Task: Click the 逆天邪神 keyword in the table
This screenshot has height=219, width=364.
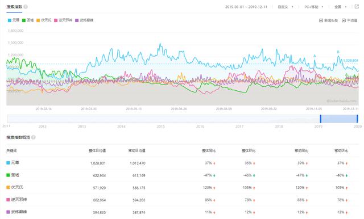Action: (x=19, y=200)
